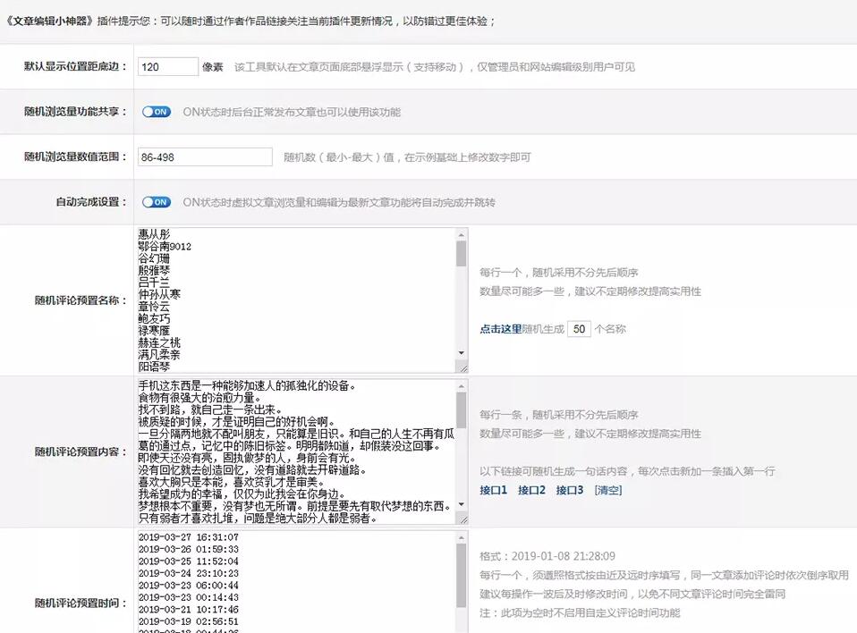Image resolution: width=857 pixels, height=633 pixels.
Task: Click the scrollbar thumb of the names list
Action: pyautogui.click(x=462, y=253)
